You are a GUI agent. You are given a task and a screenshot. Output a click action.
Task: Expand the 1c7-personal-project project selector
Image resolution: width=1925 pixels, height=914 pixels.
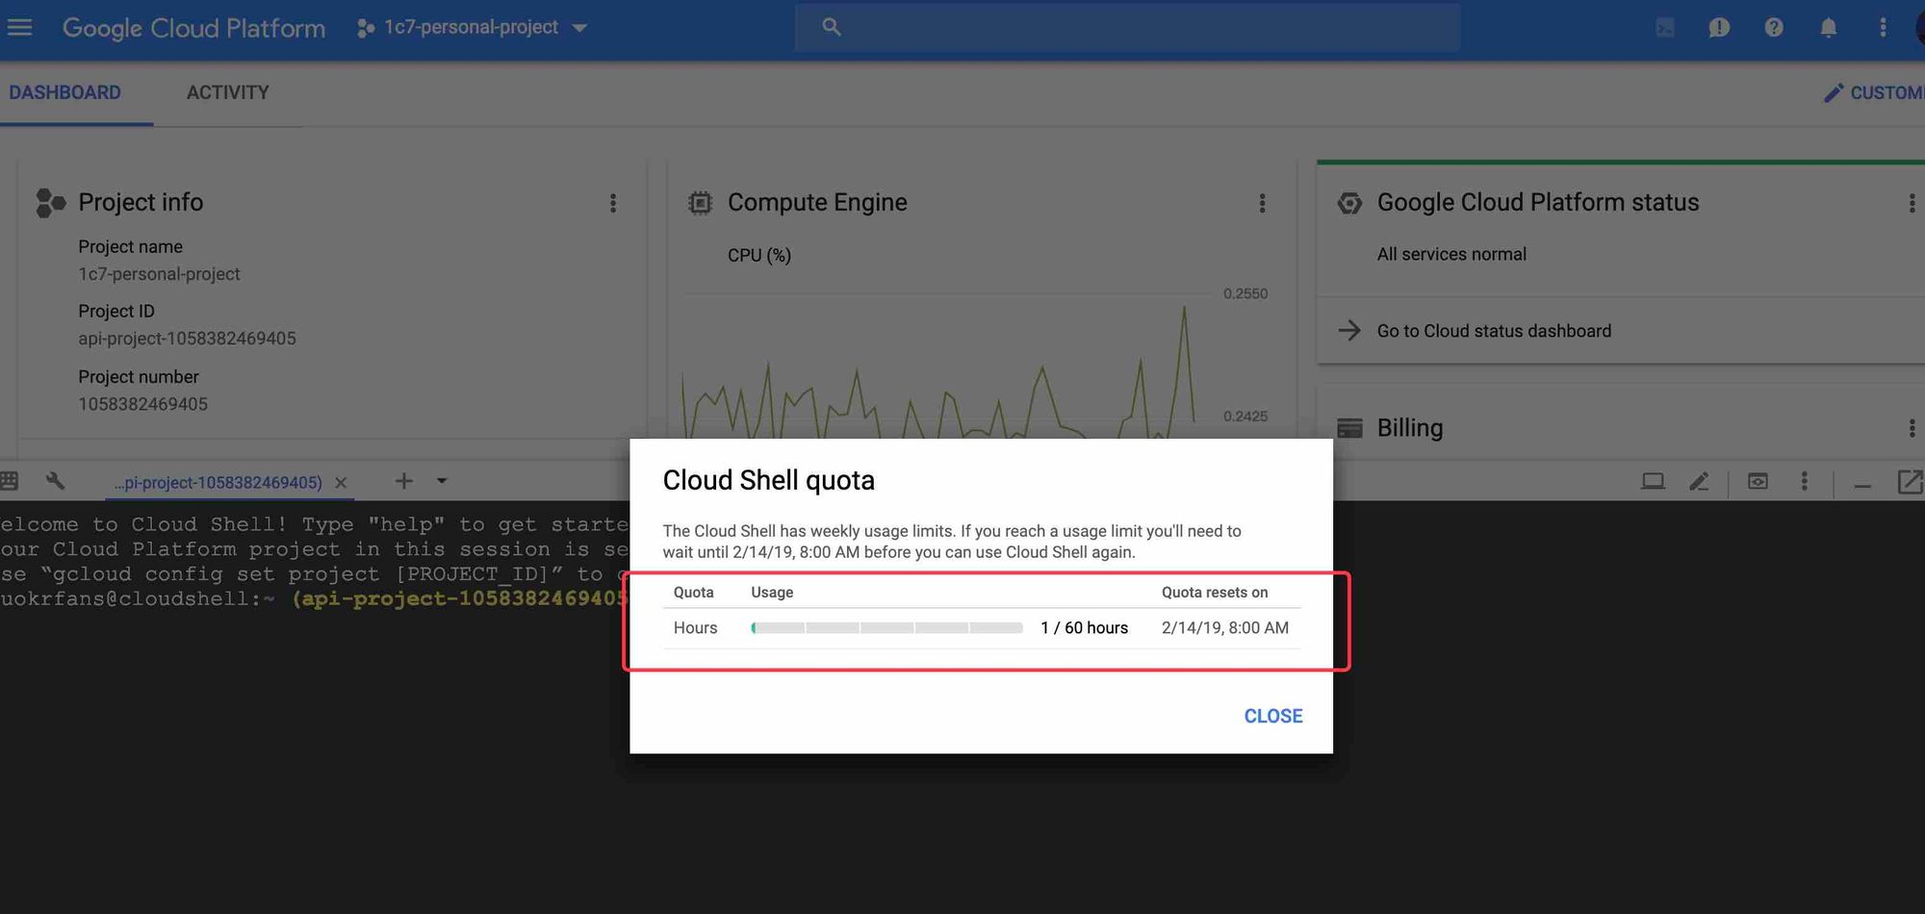(472, 28)
